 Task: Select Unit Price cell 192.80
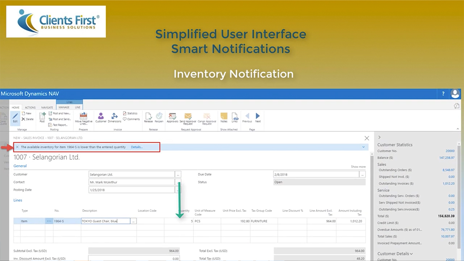[235, 221]
